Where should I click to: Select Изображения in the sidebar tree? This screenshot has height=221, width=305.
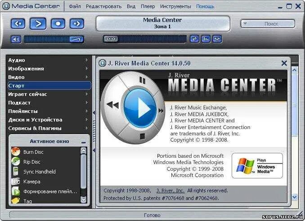(x=26, y=69)
